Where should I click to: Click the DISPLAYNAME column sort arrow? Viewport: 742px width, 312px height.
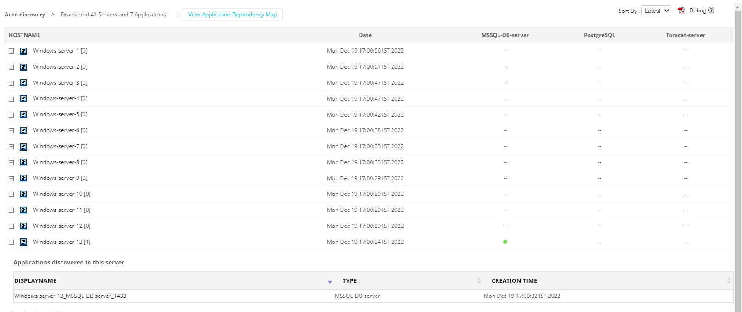(x=330, y=282)
